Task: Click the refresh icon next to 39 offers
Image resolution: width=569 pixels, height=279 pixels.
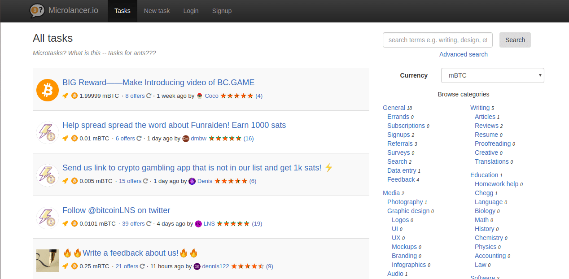Action: (149, 223)
